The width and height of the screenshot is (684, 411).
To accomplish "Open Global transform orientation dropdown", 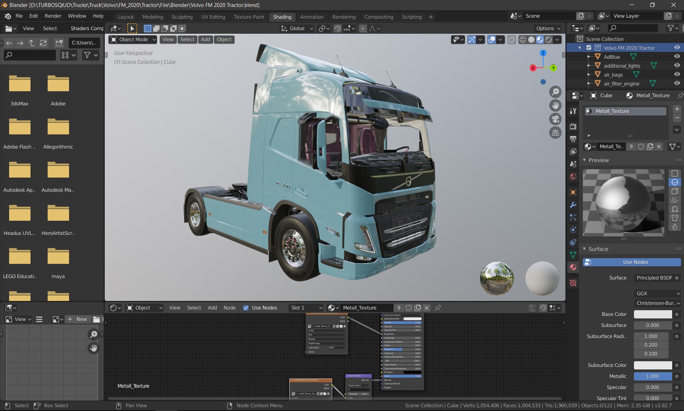I will coord(297,29).
